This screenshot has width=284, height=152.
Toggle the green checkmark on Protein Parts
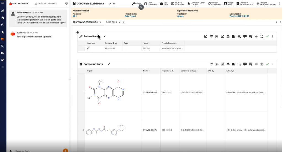pyautogui.click(x=267, y=36)
